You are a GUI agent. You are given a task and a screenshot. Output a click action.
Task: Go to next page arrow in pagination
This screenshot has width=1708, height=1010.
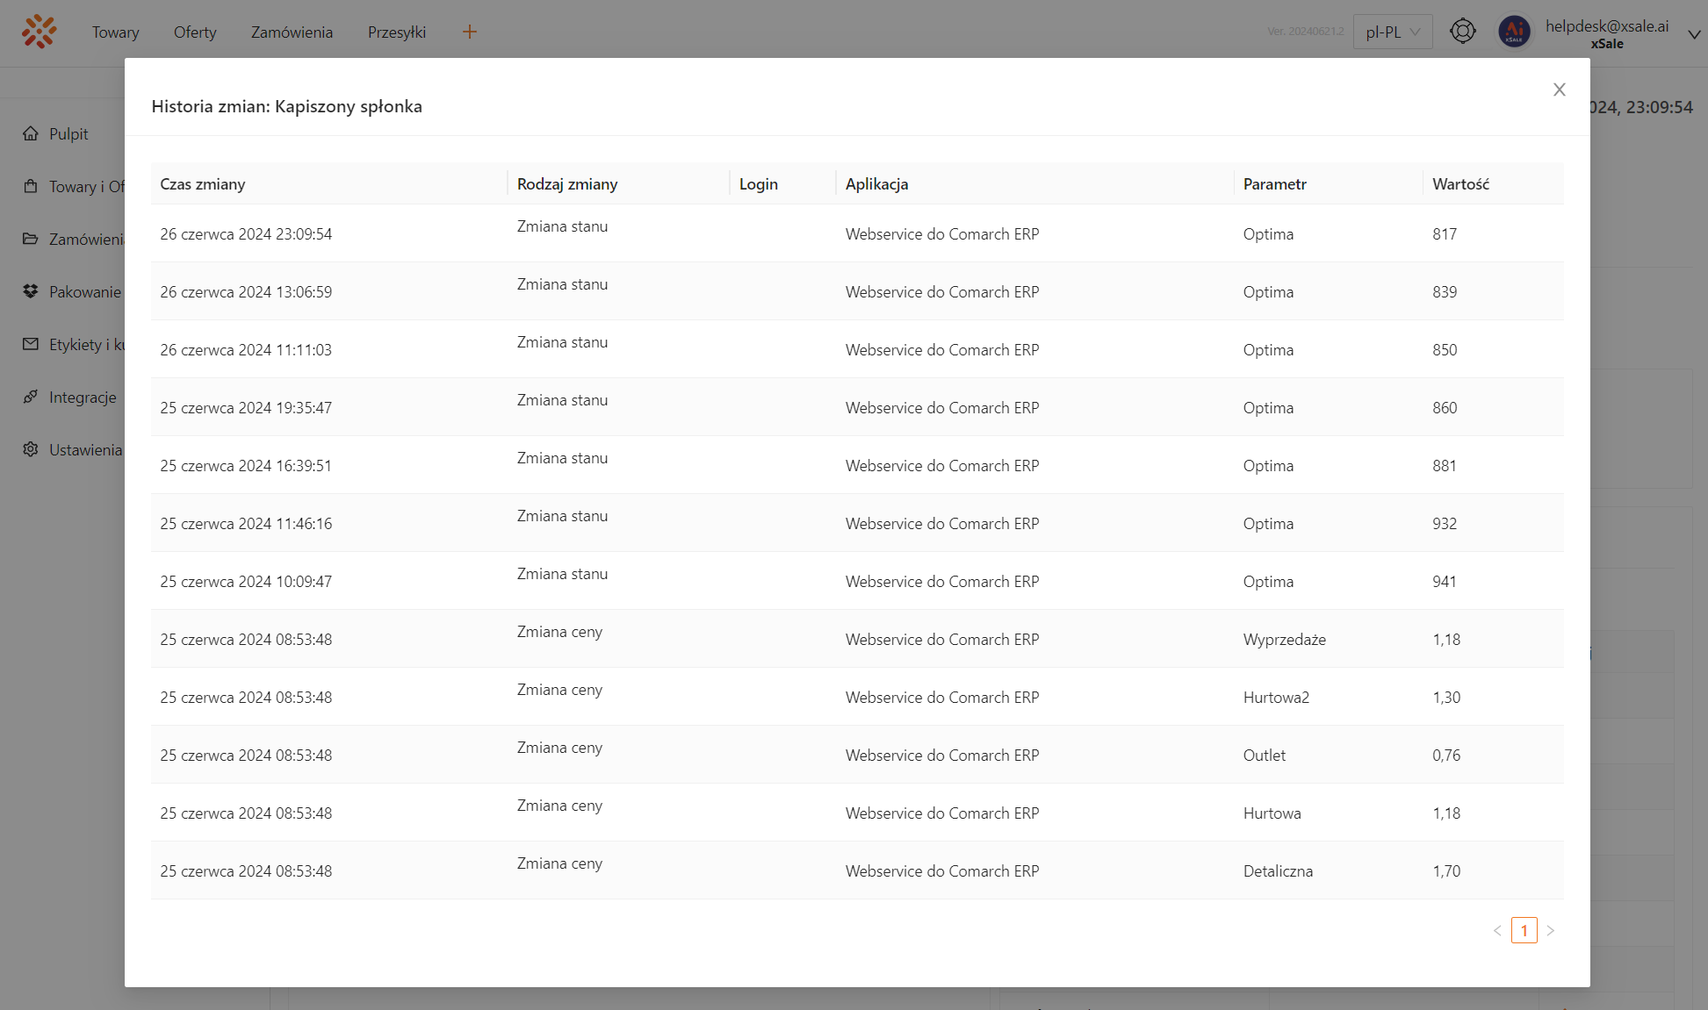point(1551,930)
